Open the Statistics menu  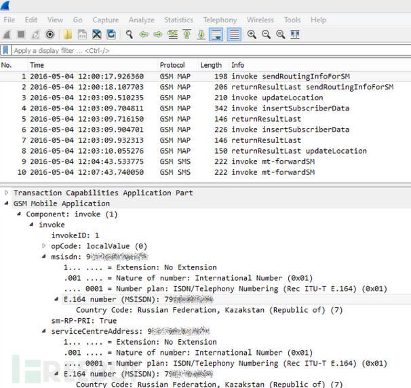point(178,20)
